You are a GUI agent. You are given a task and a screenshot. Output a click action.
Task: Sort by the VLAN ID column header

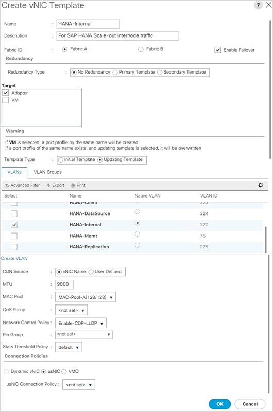(209, 196)
